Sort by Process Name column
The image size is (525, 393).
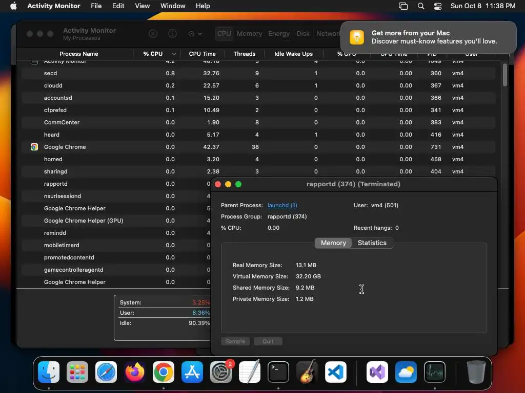tap(78, 54)
